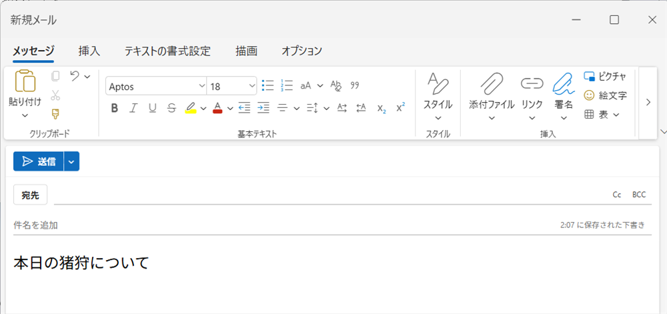The height and width of the screenshot is (314, 667).
Task: Set left-to-right text direction
Action: pos(342,108)
